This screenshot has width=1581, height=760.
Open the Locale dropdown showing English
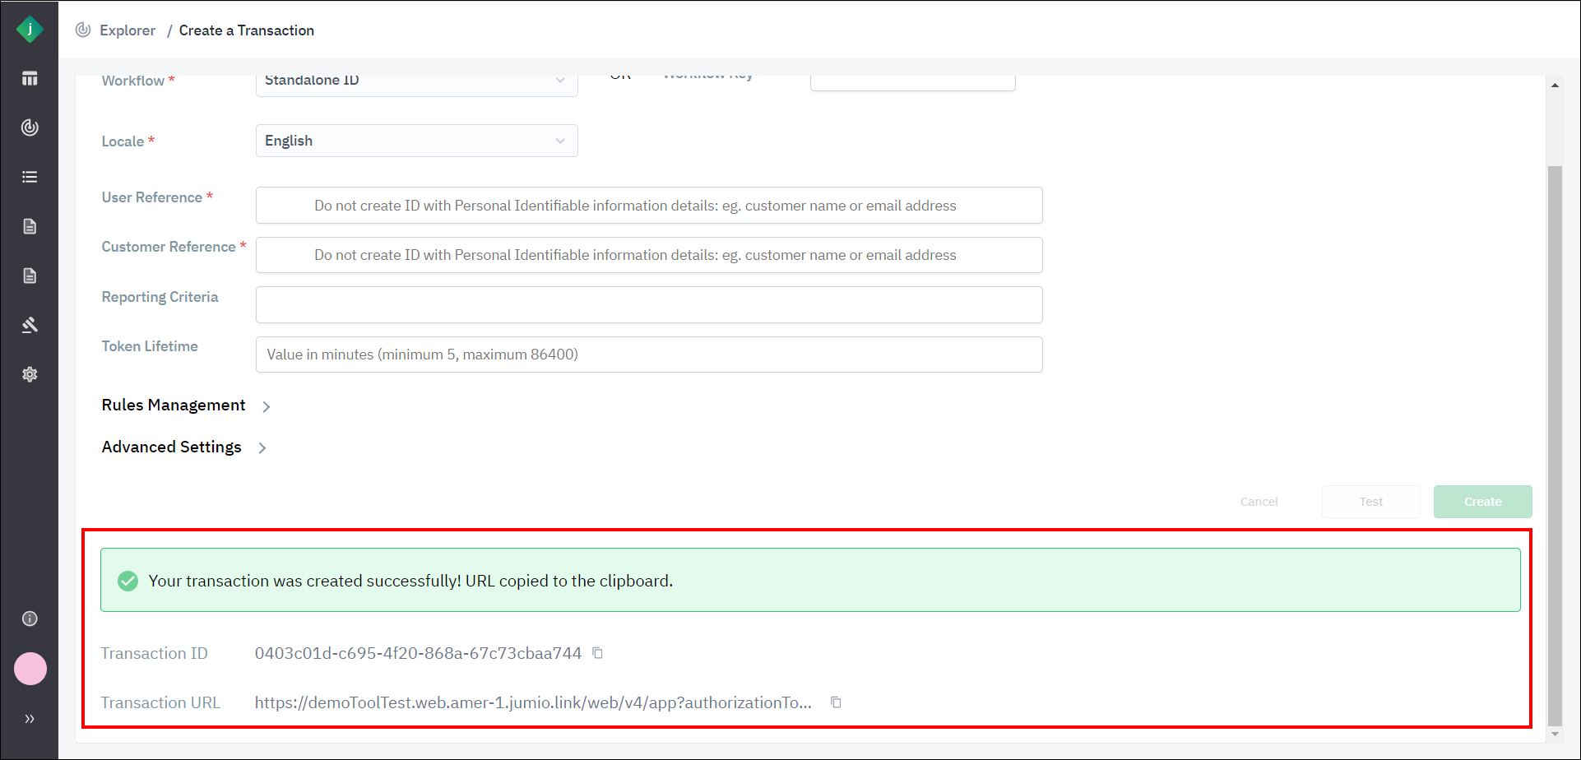click(x=416, y=141)
